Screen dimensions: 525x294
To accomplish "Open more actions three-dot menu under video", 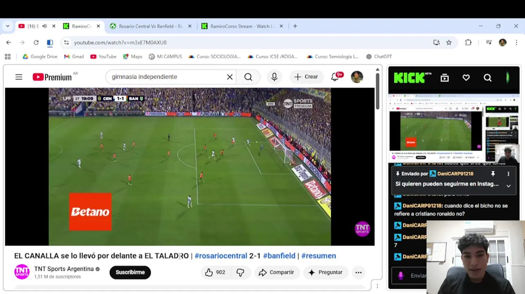I will (x=358, y=272).
